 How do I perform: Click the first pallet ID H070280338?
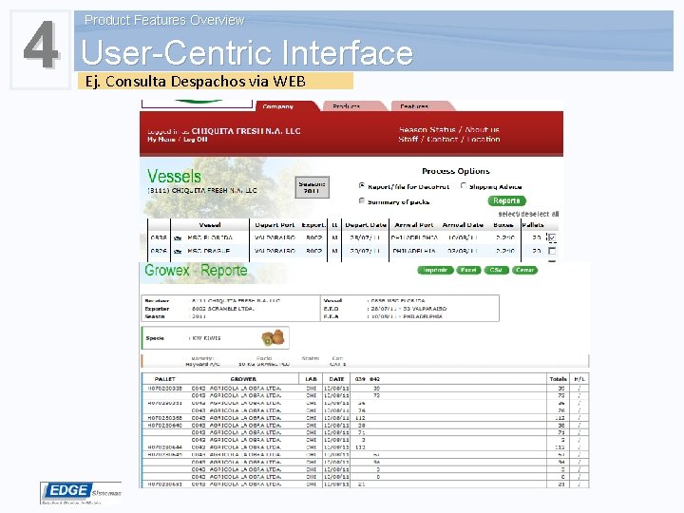(165, 388)
